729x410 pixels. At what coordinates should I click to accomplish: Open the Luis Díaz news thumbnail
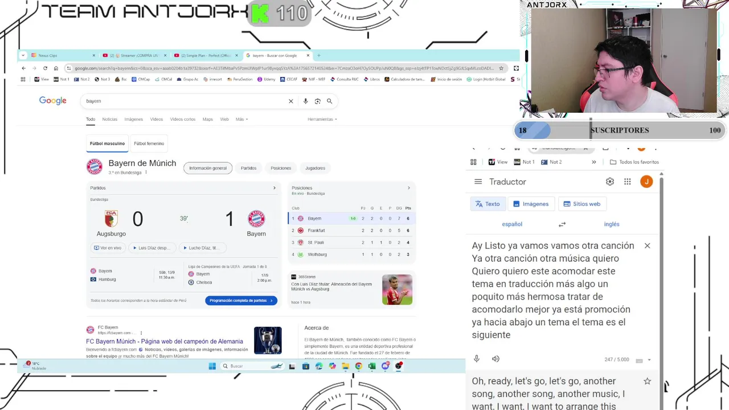point(397,289)
